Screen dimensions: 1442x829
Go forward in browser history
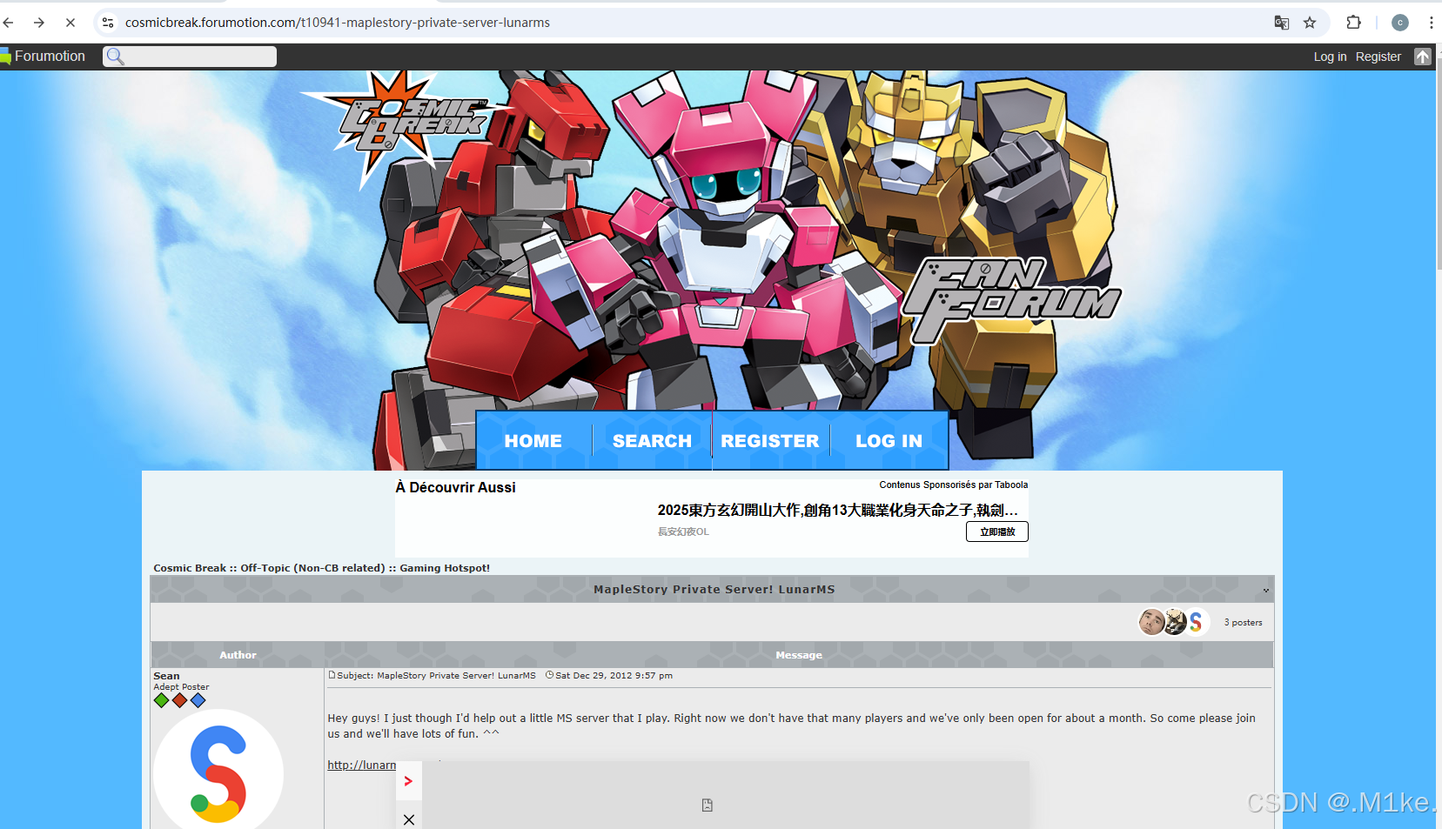[39, 23]
